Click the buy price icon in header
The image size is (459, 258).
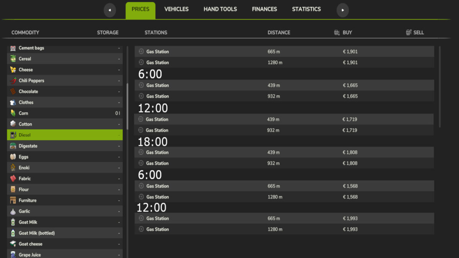point(337,32)
